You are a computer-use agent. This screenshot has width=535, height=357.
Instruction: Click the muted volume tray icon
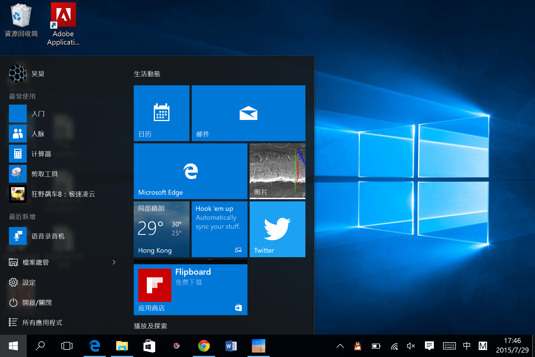point(411,346)
